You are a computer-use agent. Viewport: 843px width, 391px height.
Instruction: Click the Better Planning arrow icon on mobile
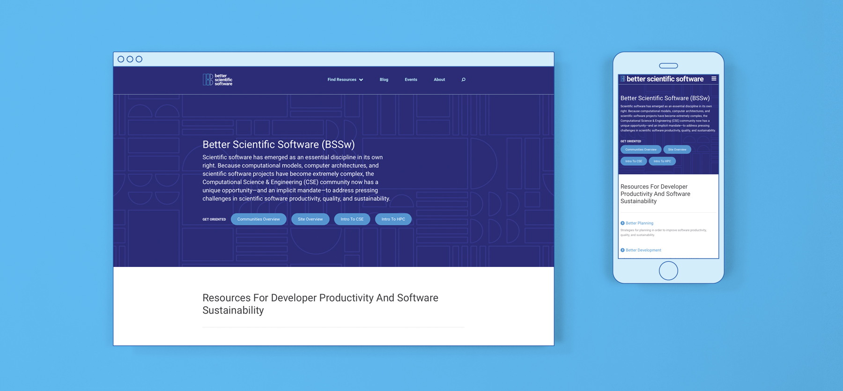(622, 223)
